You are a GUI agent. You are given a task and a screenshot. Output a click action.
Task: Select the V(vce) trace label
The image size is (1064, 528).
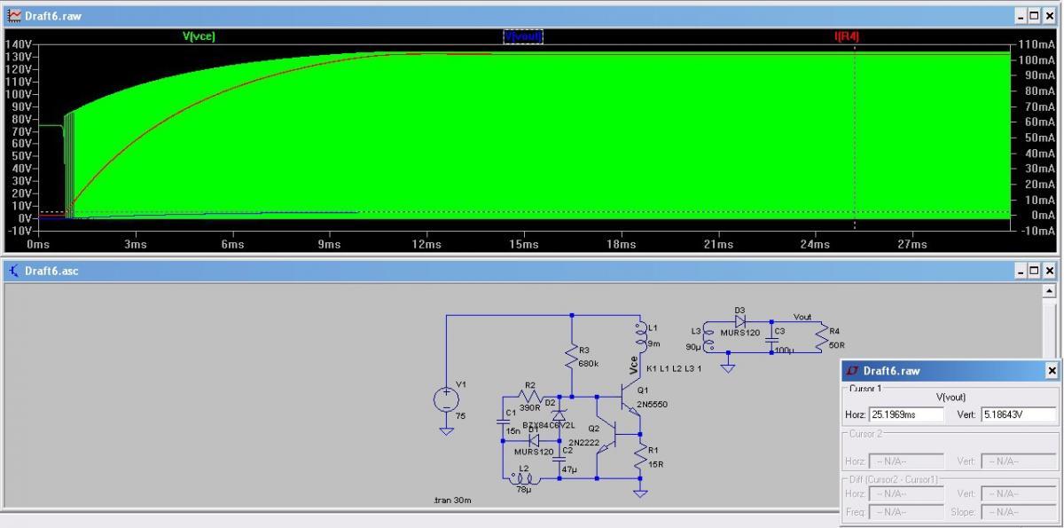(x=199, y=36)
